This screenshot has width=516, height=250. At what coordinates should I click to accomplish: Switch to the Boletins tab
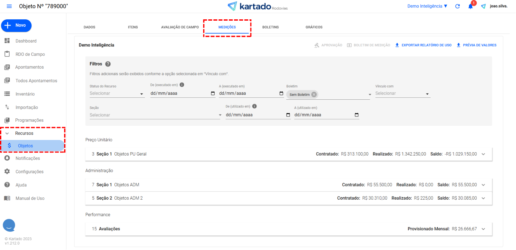pyautogui.click(x=270, y=27)
